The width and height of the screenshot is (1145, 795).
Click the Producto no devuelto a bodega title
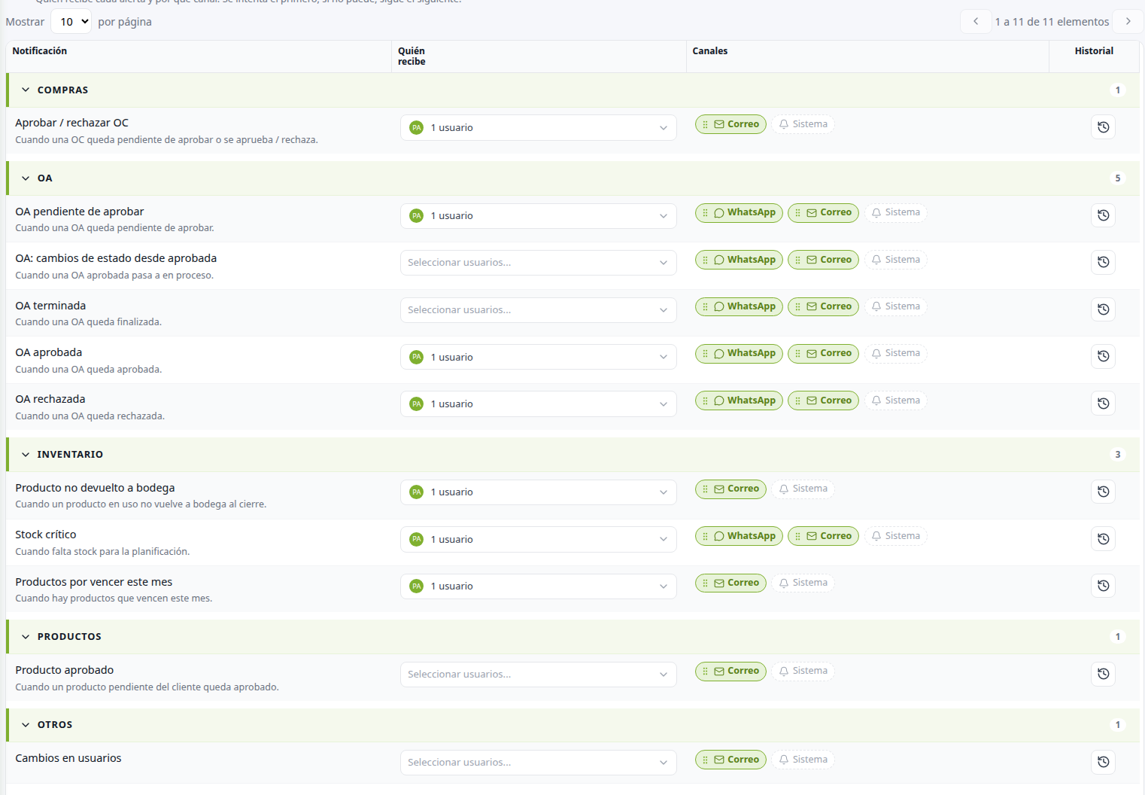(95, 488)
